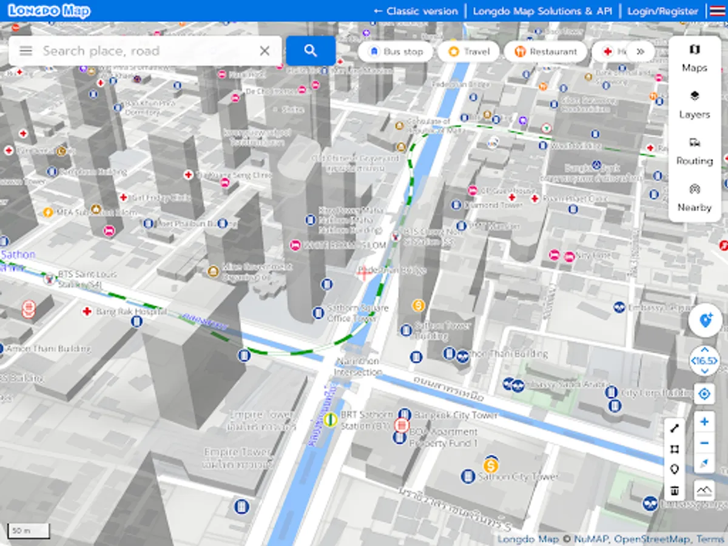Open the Nearby panel

click(694, 198)
